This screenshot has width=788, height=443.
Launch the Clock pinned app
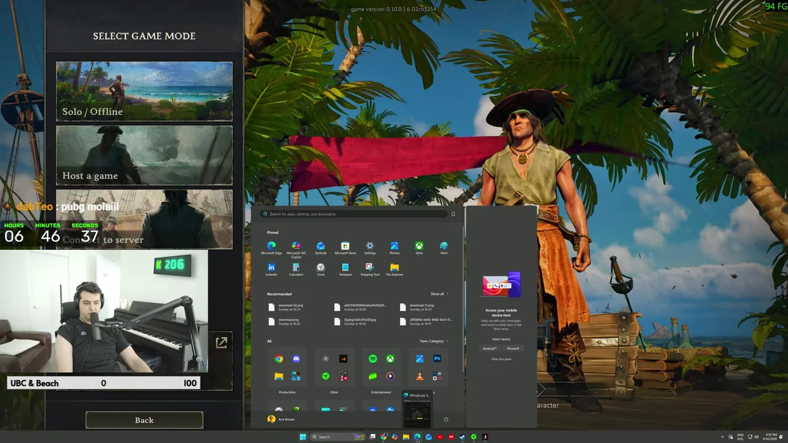tap(321, 269)
